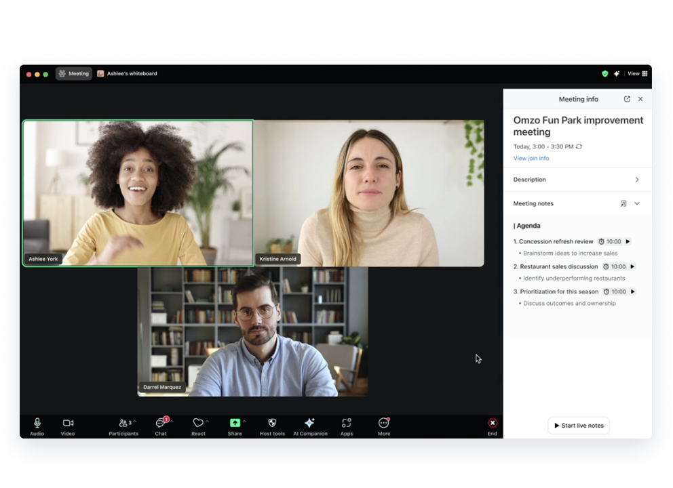
Task: Open the More options button
Action: point(384,427)
